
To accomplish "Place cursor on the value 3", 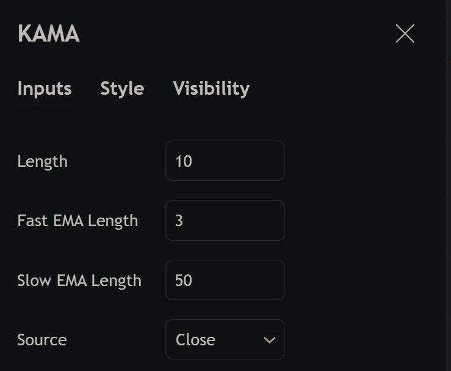I will pos(179,221).
